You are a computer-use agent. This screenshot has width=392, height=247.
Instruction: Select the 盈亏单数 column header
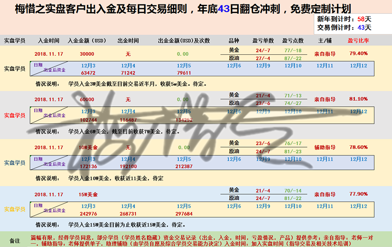[263, 41]
